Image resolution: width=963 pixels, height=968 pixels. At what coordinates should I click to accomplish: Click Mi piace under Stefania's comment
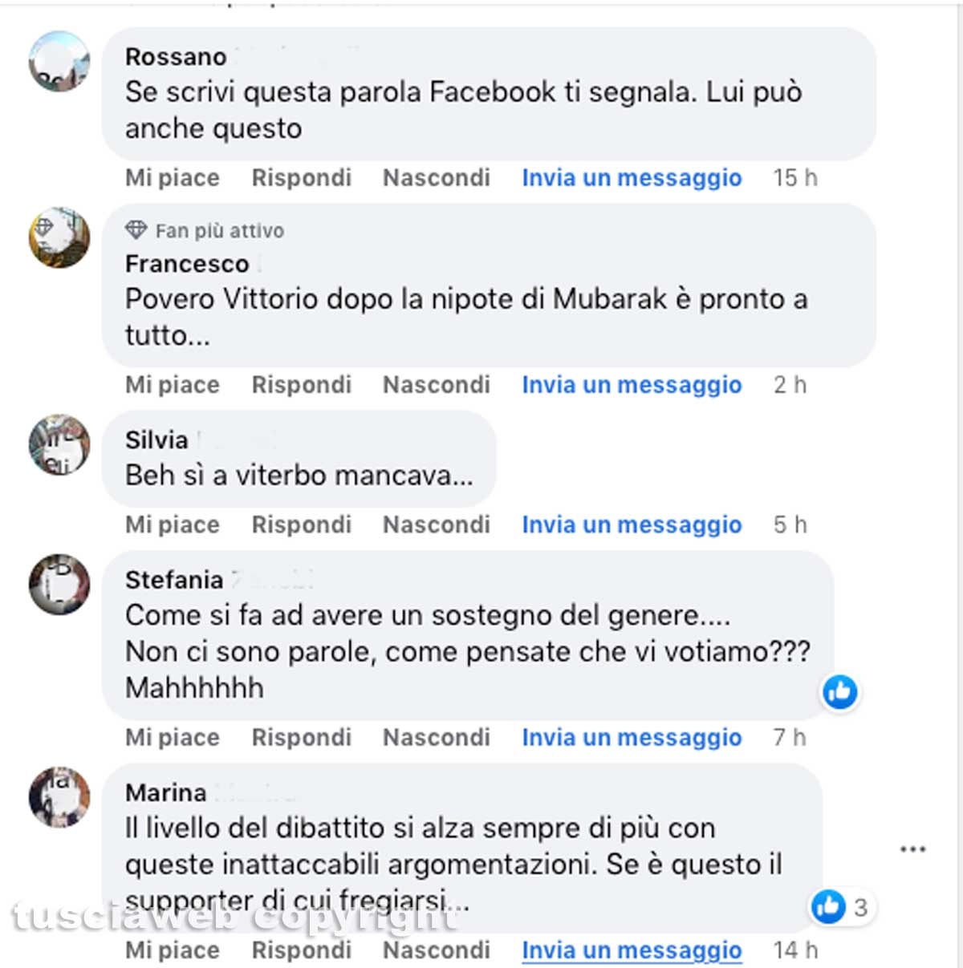[173, 738]
